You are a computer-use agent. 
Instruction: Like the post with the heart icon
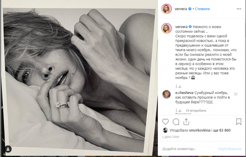(x=165, y=122)
